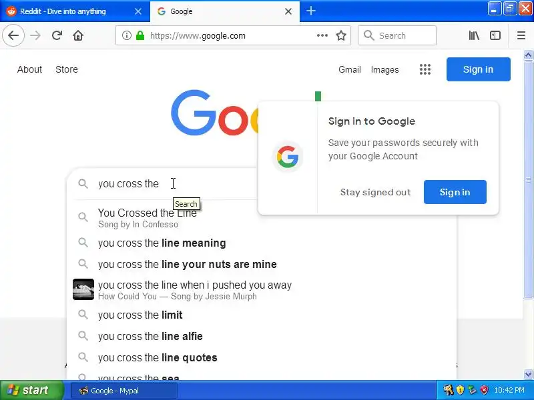Viewport: 534px width, 400px height.
Task: Select the Google tab
Action: 225,11
